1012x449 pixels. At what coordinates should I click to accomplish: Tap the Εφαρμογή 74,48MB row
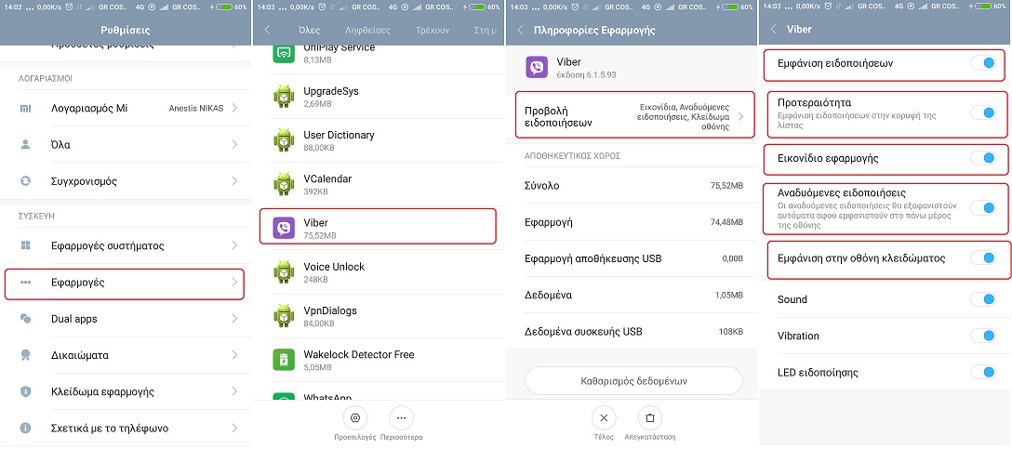click(632, 222)
